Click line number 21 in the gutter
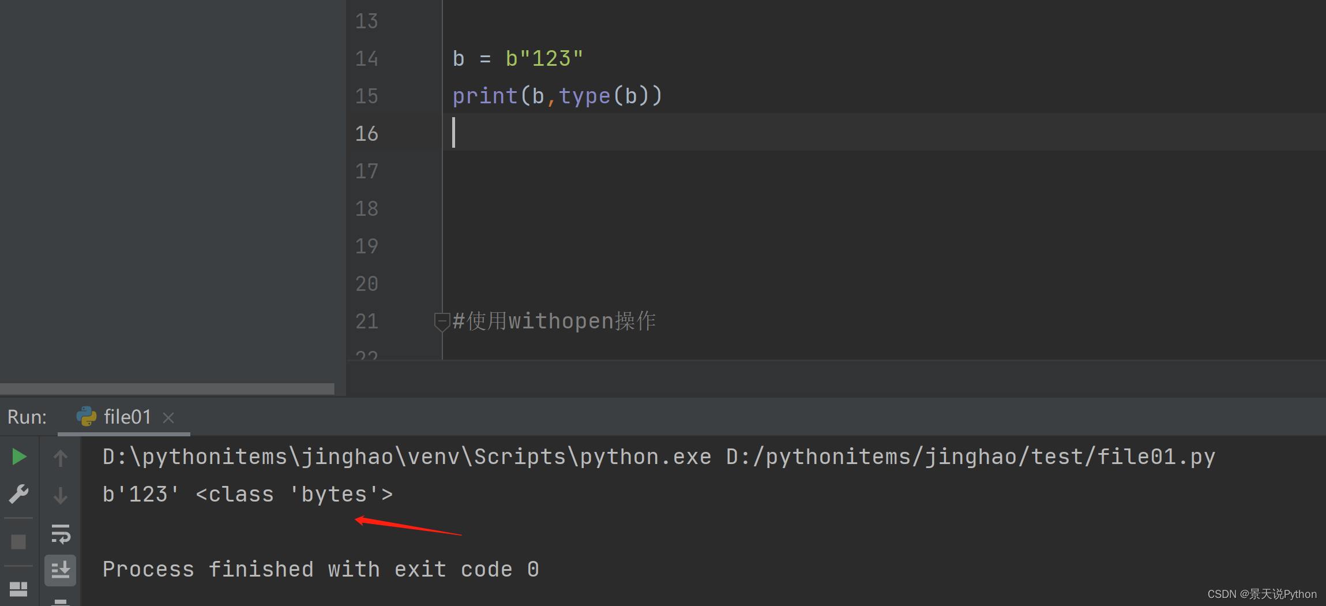 pos(367,321)
